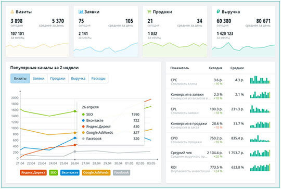Click the CPO mini bar chart
Image resolution: width=281 pixels, height=189 pixels.
(x=260, y=138)
